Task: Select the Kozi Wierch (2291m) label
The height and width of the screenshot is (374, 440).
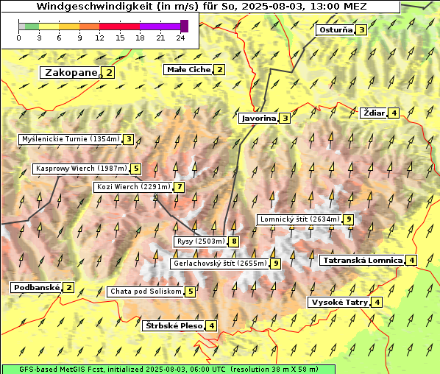Action: [133, 187]
